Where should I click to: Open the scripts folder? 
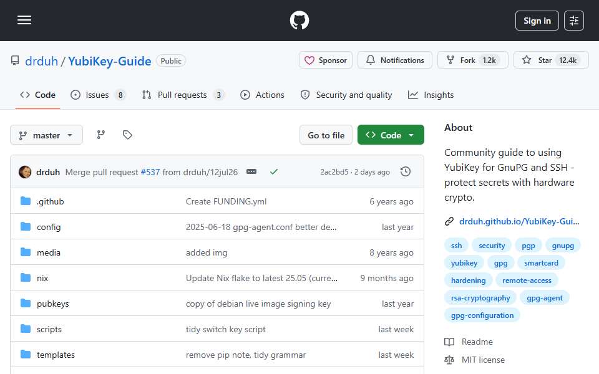(49, 329)
